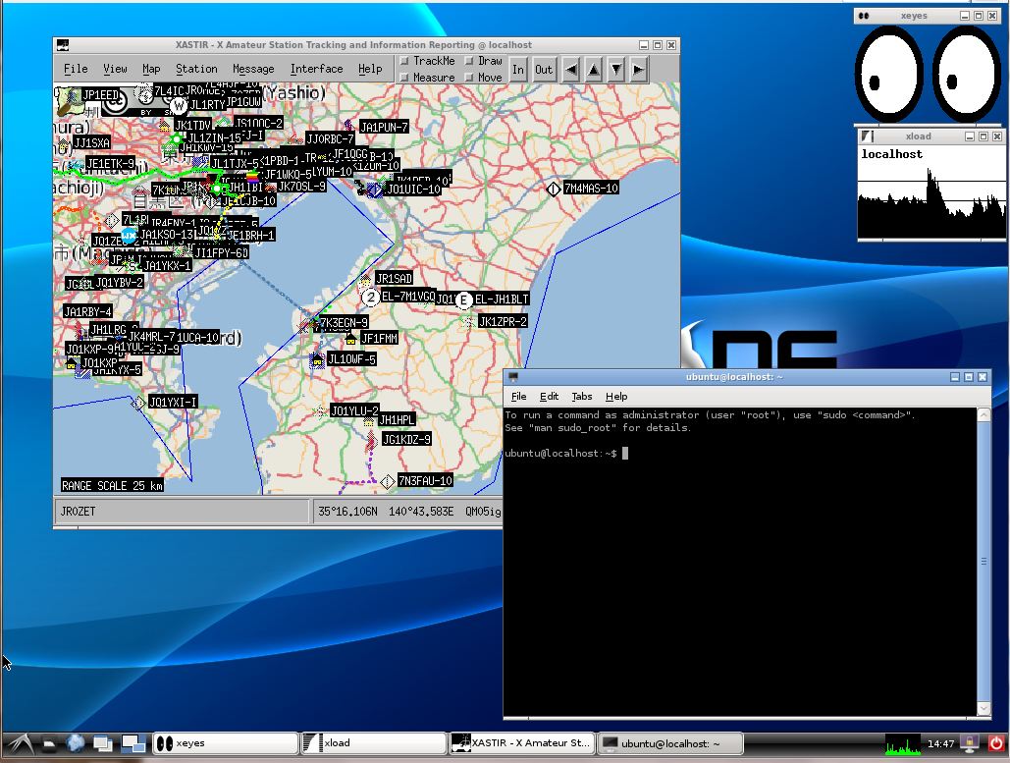
Task: Open the Map dropdown menu
Action: click(151, 69)
